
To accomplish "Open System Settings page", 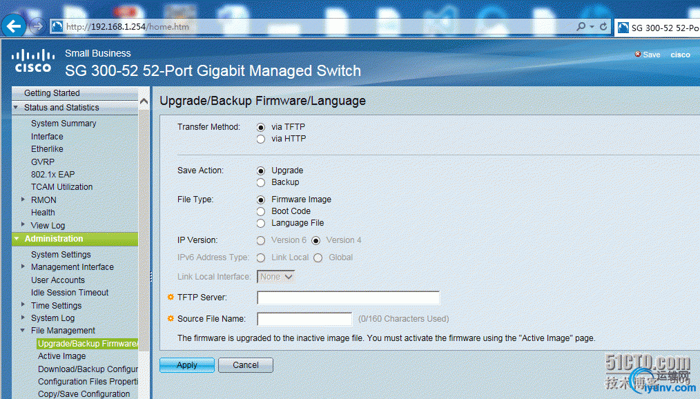I will coord(61,255).
